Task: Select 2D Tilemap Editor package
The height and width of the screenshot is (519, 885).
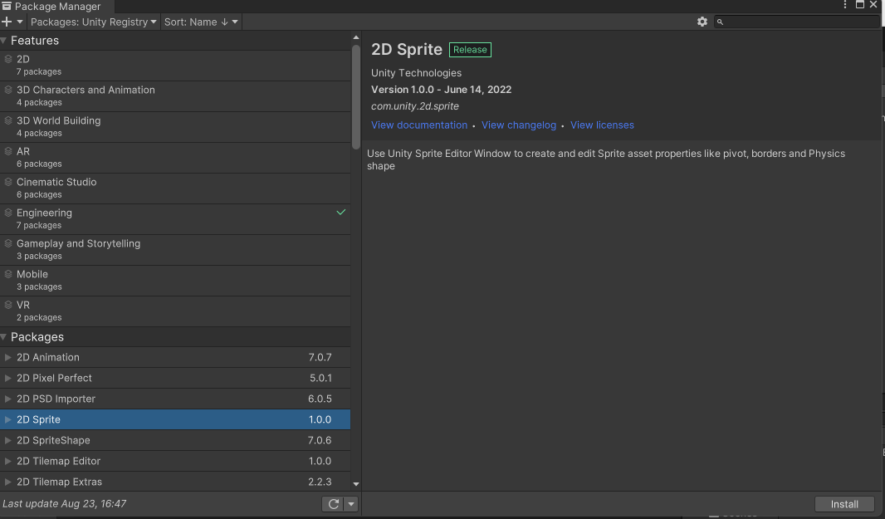Action: click(175, 461)
